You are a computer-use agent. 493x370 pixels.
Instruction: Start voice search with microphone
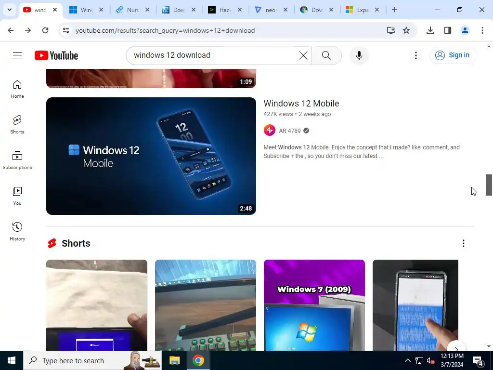pyautogui.click(x=359, y=55)
